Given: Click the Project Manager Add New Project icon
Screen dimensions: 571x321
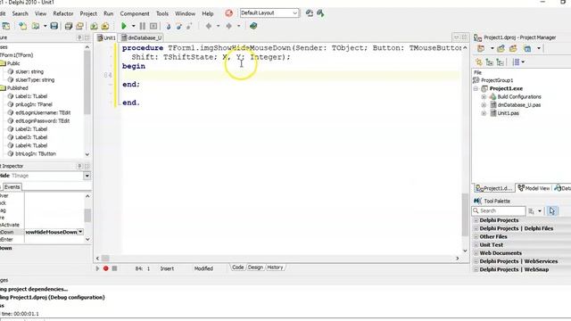Looking at the screenshot, I should (x=501, y=48).
